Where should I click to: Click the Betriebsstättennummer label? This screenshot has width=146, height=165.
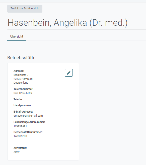click(x=28, y=132)
